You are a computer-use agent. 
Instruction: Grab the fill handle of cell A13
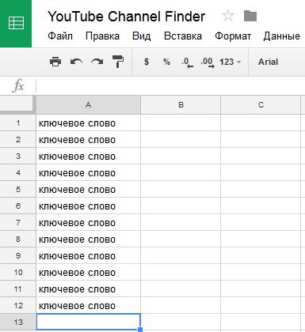click(140, 330)
